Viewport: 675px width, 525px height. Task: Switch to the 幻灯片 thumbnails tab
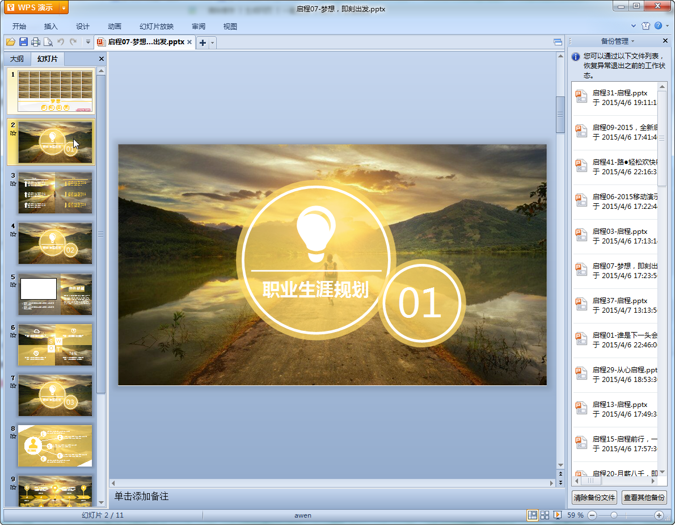(x=47, y=58)
